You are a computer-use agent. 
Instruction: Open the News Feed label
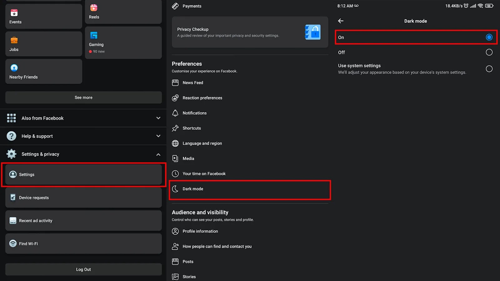coord(193,83)
